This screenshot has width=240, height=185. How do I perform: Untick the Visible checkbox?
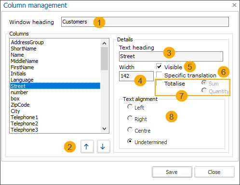pos(159,66)
